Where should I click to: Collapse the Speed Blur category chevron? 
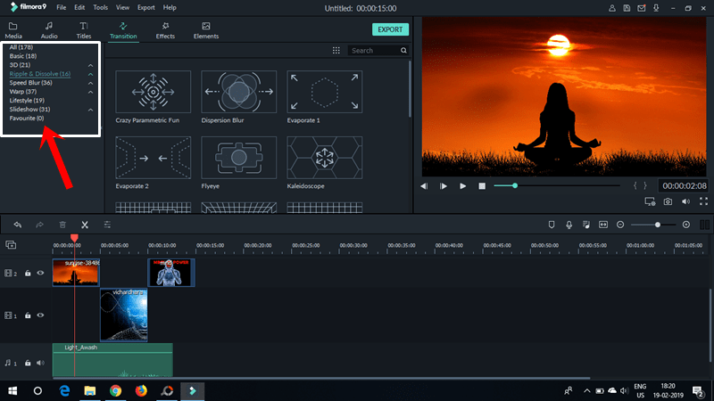point(91,83)
